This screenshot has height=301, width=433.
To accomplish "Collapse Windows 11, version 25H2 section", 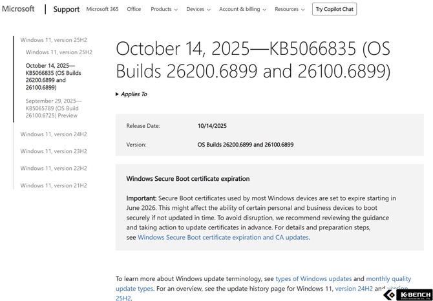I will [x=54, y=40].
